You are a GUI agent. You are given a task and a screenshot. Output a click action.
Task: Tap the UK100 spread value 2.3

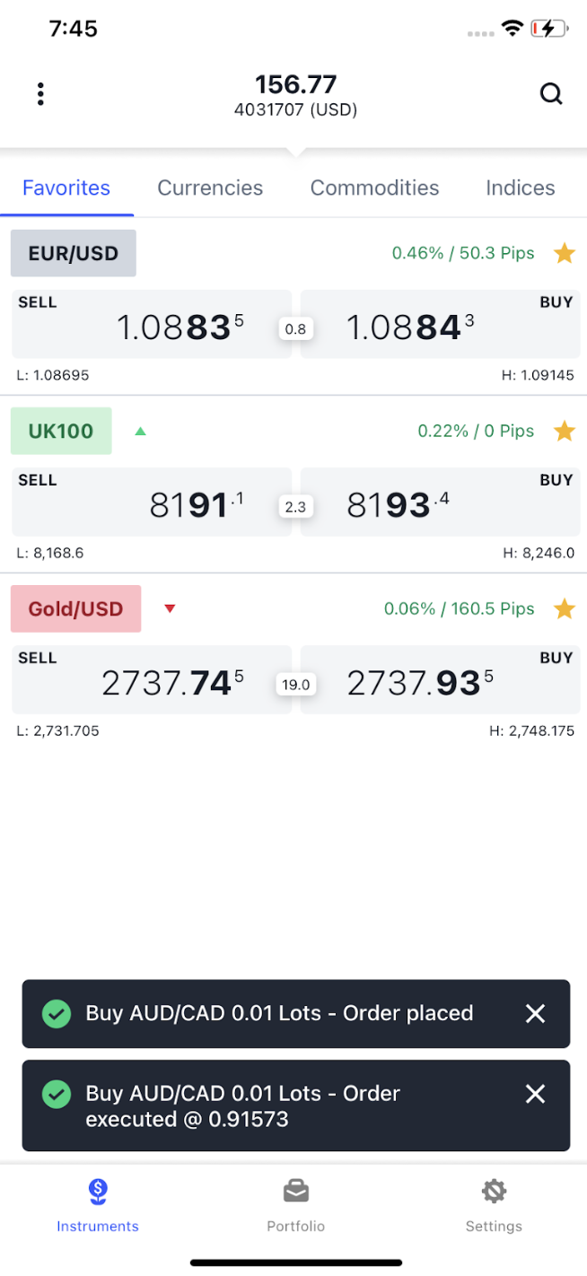(295, 508)
